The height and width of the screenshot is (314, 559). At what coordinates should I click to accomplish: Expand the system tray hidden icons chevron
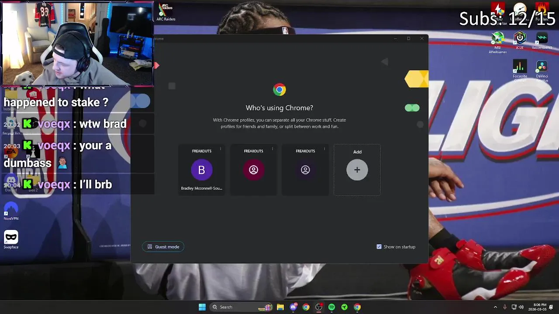click(495, 307)
